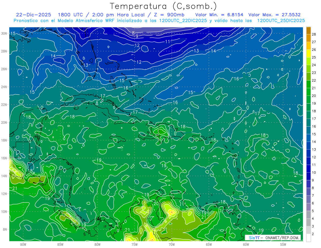Screen dimensions: 321x248
Task: Click color legend value "21"
Action: (x=314, y=88)
